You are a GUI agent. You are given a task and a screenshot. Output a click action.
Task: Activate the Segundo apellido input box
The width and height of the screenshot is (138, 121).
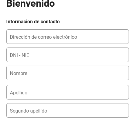point(67,110)
